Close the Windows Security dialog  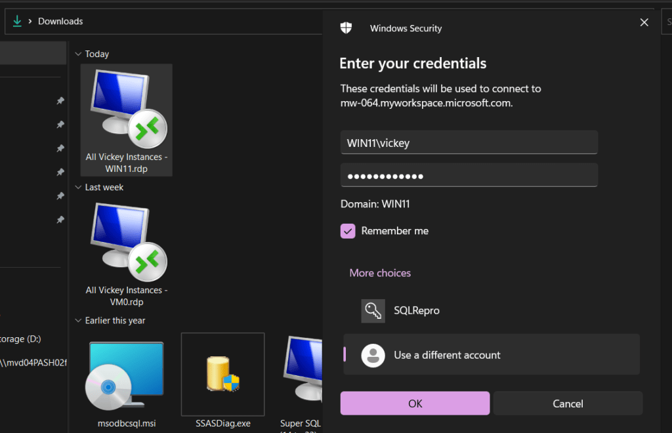pyautogui.click(x=644, y=22)
